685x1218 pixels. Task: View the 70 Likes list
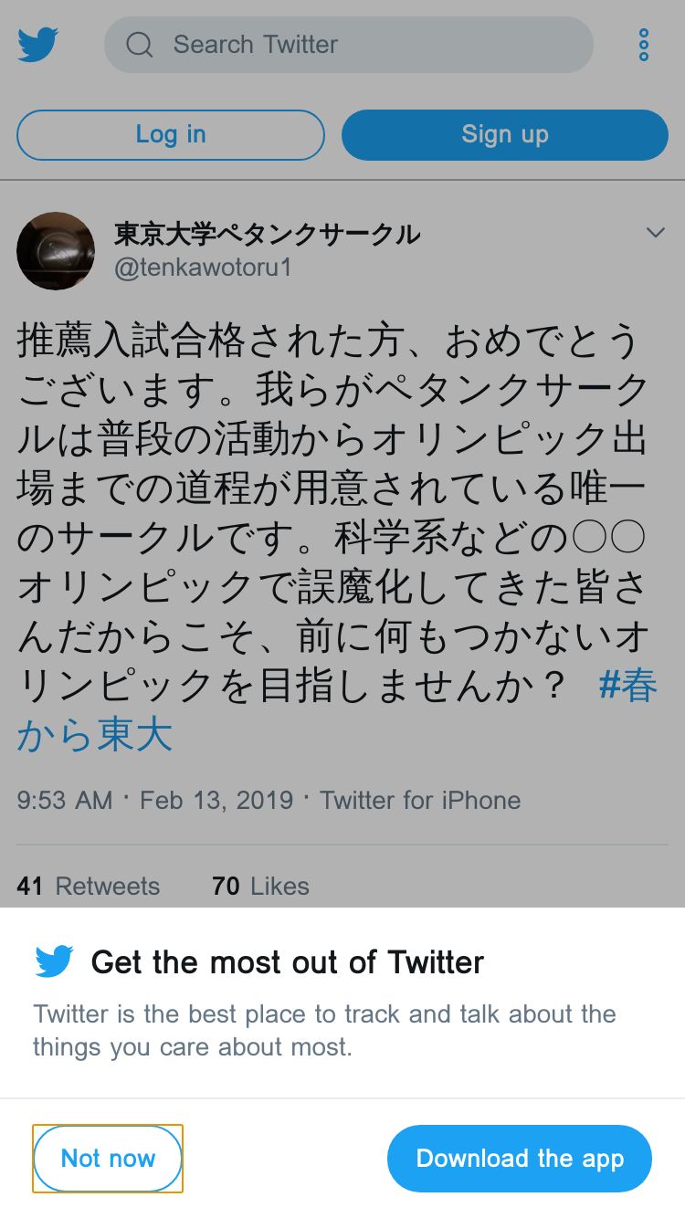click(260, 886)
